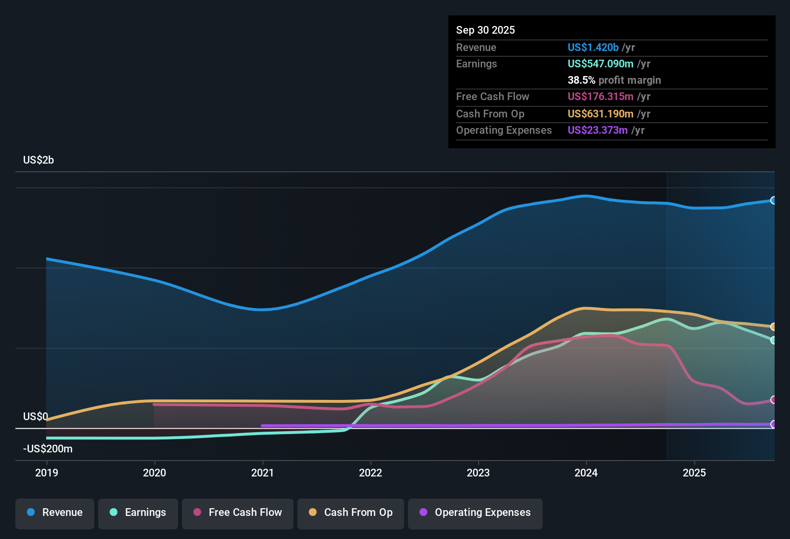
Task: Click the Earnings endpoint marker on the chart
Action: (773, 341)
